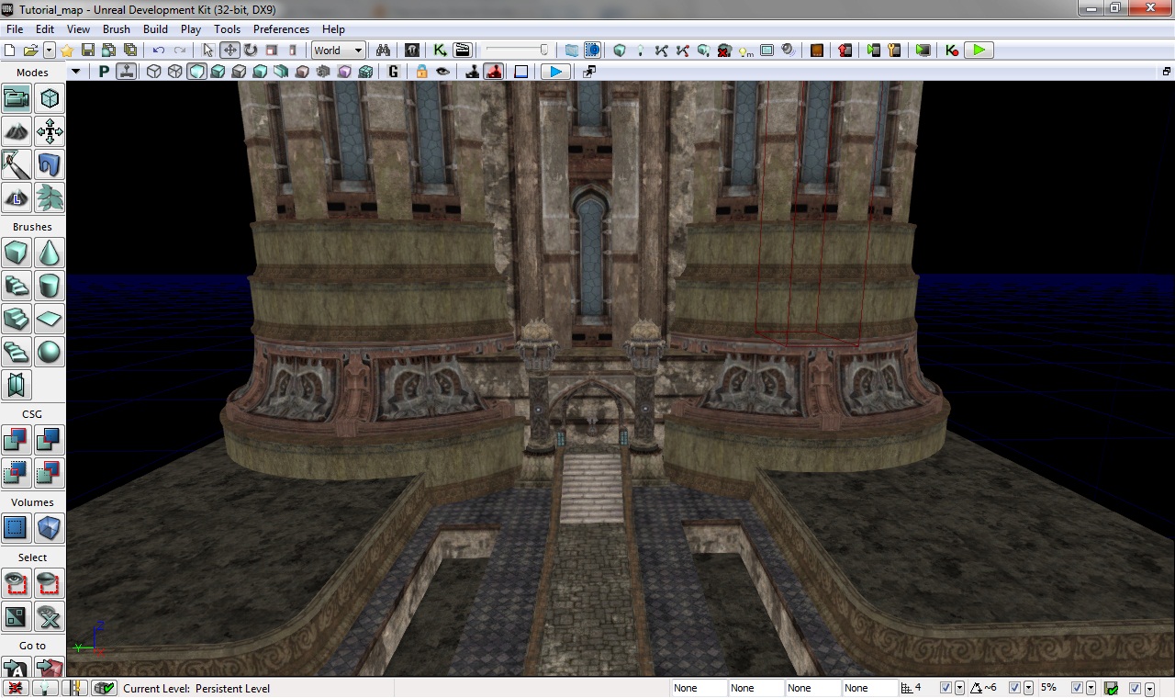Toggle viewport lock selection icon
Screen dimensions: 1175x698
pos(421,72)
